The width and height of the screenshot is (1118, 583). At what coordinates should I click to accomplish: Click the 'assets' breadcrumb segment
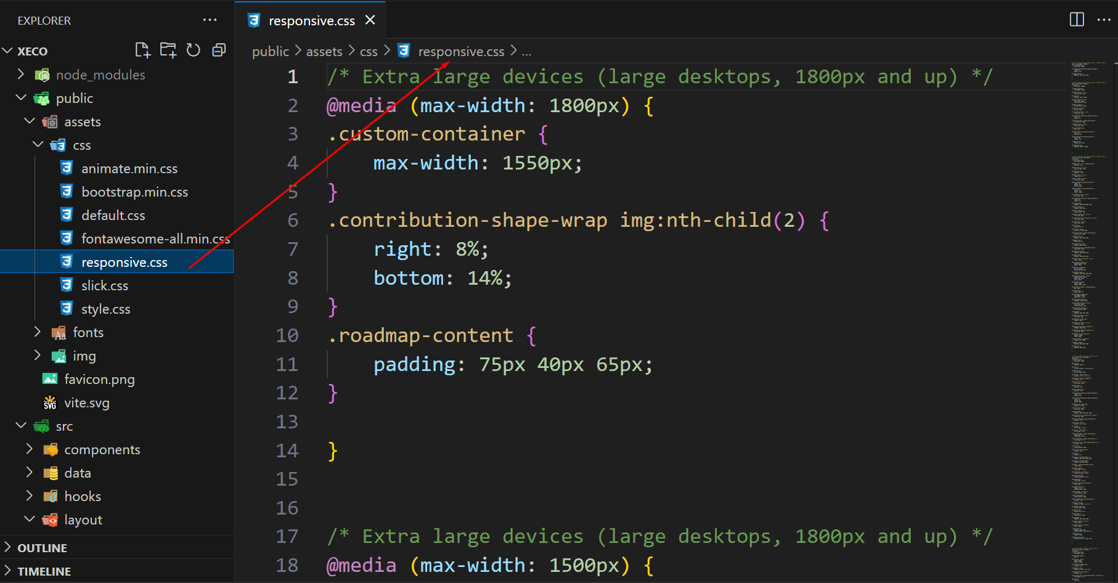(324, 52)
